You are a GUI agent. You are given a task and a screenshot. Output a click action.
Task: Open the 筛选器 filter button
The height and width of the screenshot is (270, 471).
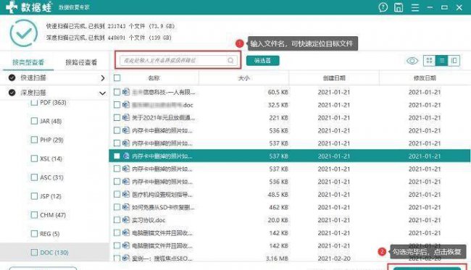tap(263, 61)
